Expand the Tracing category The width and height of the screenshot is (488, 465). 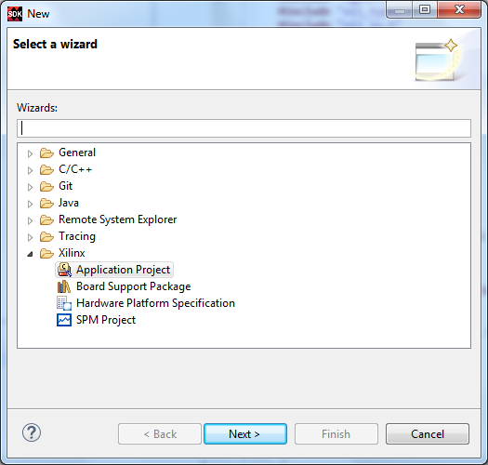point(30,238)
